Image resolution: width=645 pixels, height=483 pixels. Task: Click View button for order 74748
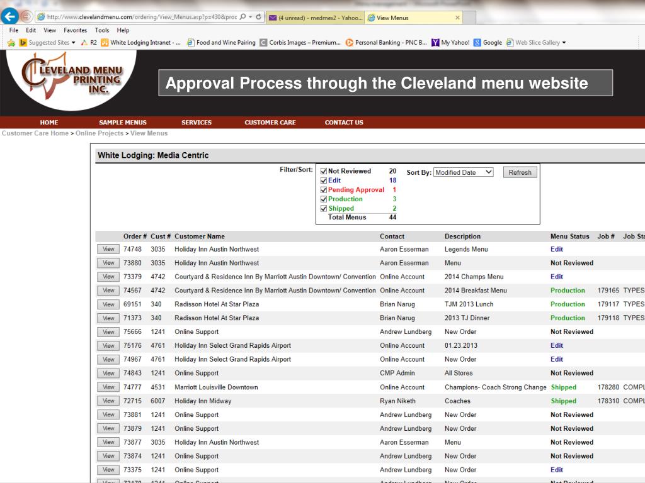[108, 249]
